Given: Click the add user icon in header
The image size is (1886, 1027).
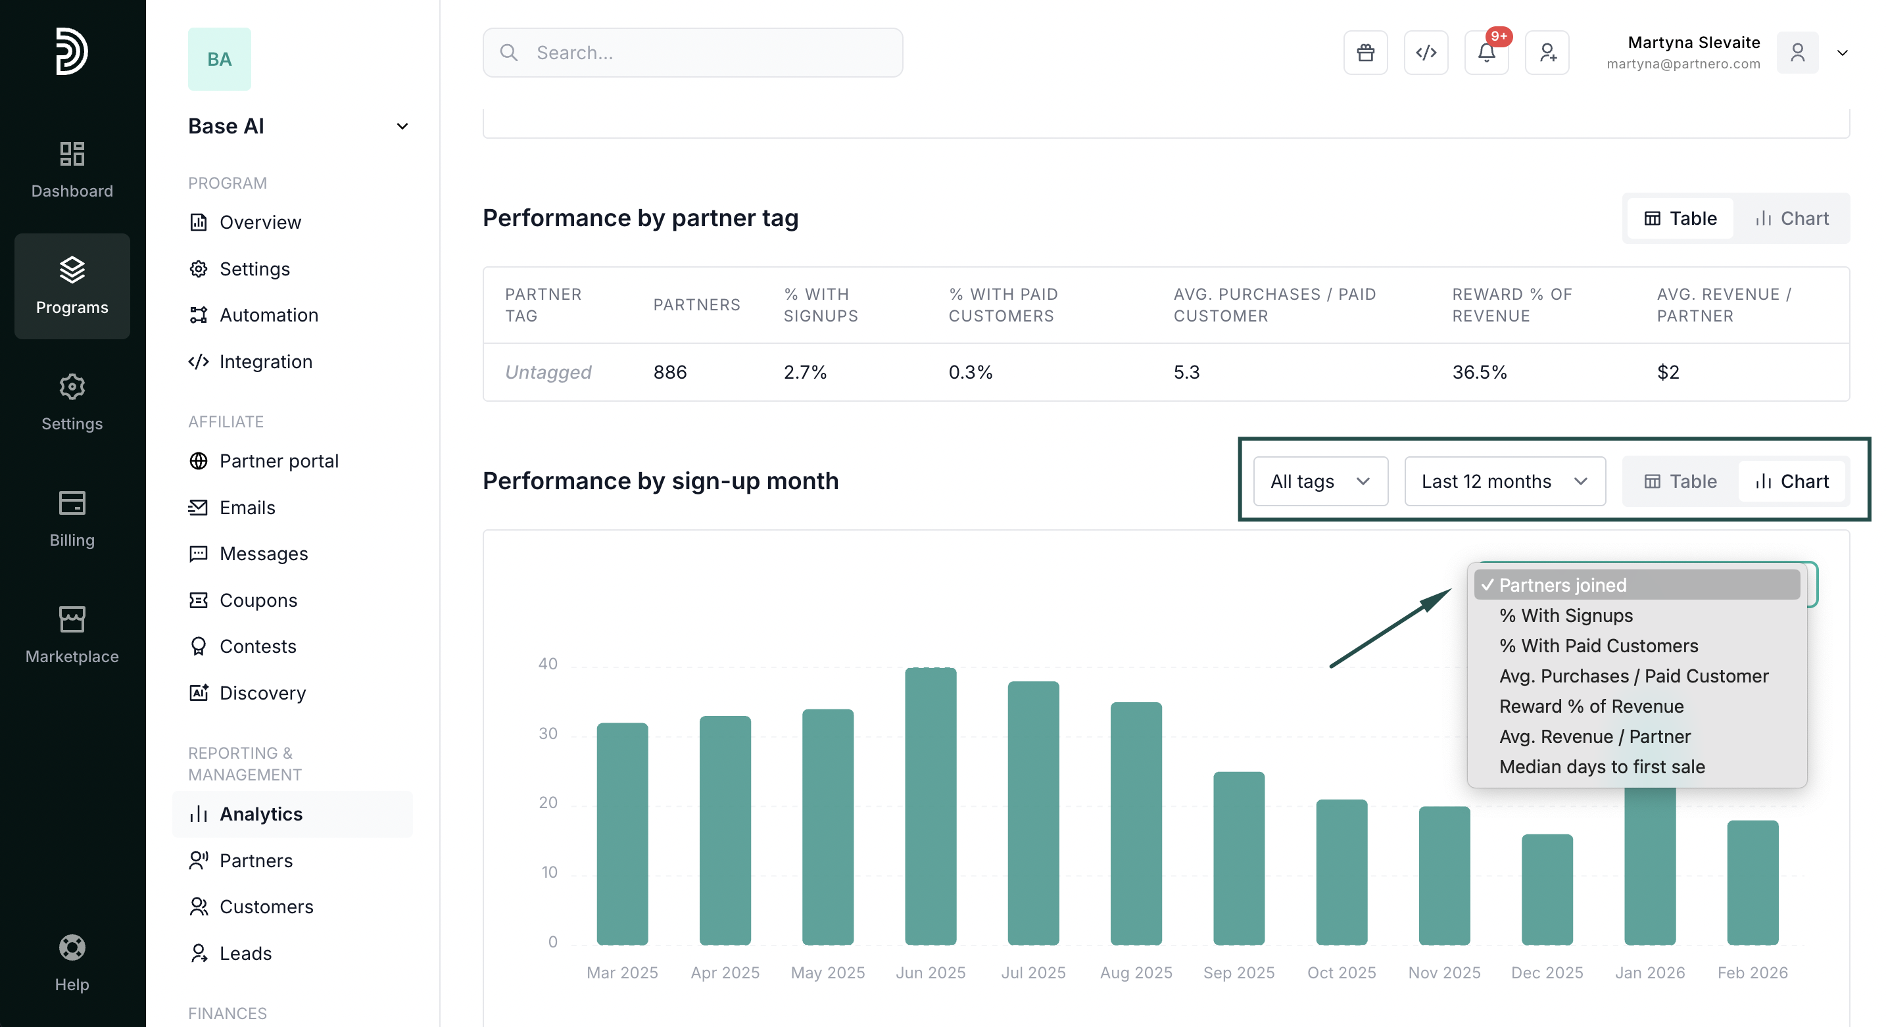Looking at the screenshot, I should [x=1547, y=53].
